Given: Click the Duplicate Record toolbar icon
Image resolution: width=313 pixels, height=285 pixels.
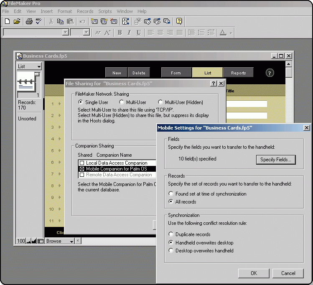Looking at the screenshot, I should pyautogui.click(x=104, y=21).
